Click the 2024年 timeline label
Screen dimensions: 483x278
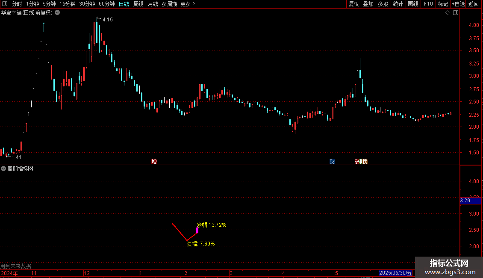coord(9,273)
